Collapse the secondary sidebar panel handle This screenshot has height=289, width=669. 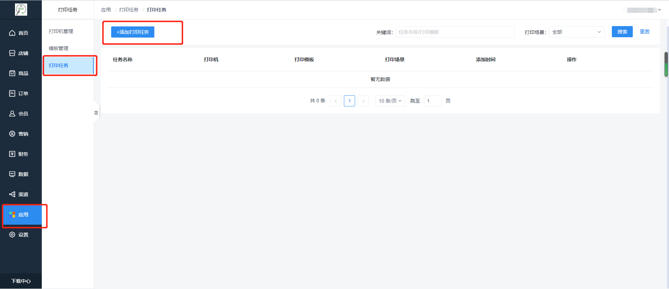[x=96, y=113]
